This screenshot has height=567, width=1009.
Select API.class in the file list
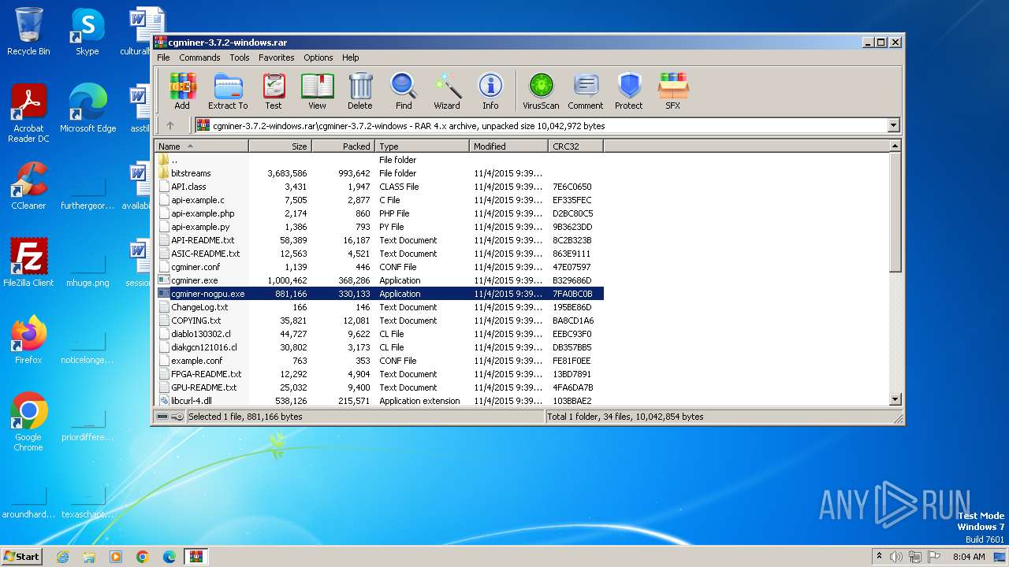(x=379, y=187)
